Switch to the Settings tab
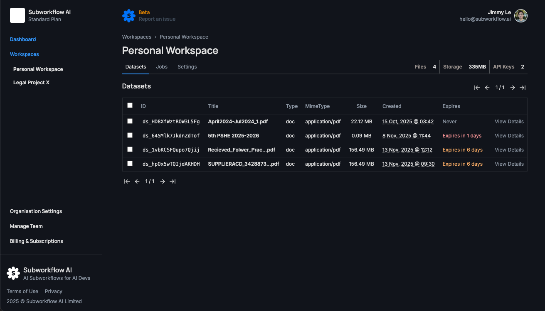 (187, 66)
